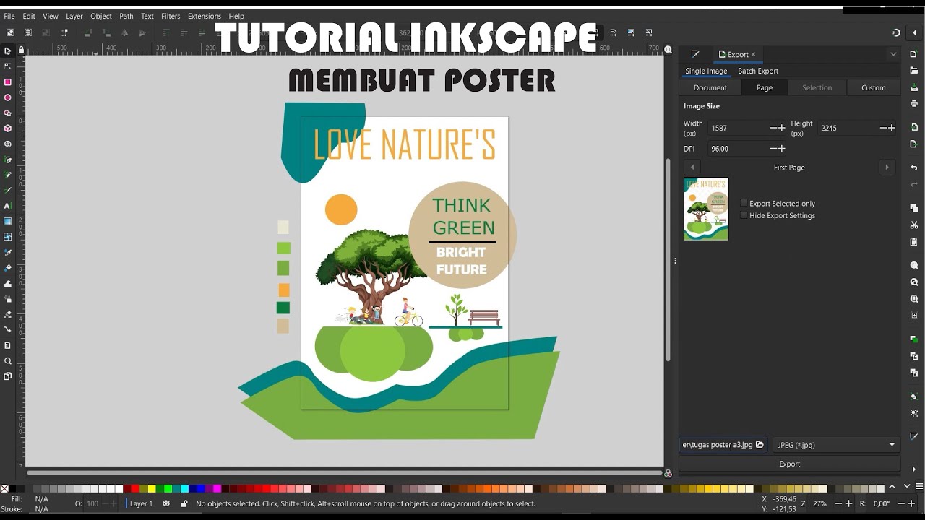Image resolution: width=925 pixels, height=520 pixels.
Task: Select the Document export area
Action: click(710, 87)
